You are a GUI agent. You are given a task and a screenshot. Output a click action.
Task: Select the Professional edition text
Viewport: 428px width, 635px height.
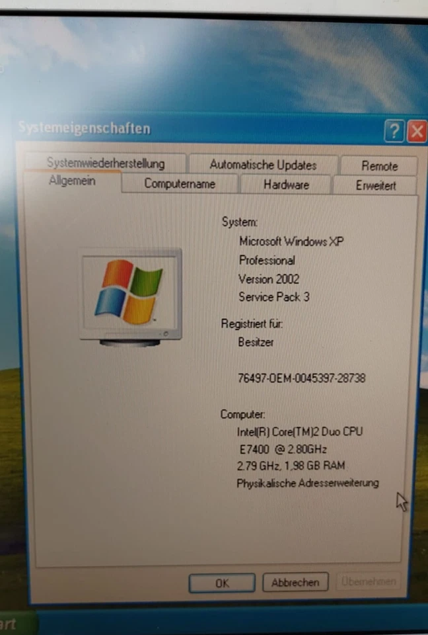(x=267, y=261)
